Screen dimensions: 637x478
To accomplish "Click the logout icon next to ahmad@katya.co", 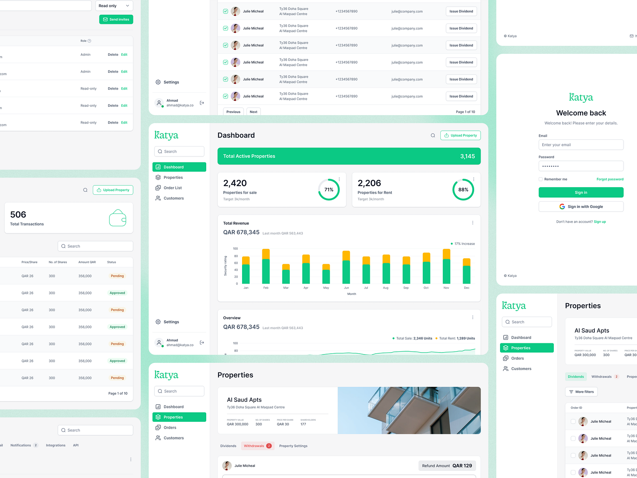I will (202, 342).
